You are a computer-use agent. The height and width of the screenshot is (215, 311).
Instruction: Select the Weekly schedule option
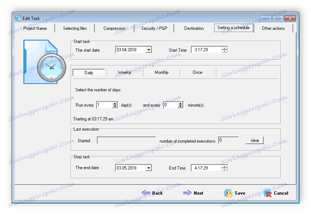125,72
